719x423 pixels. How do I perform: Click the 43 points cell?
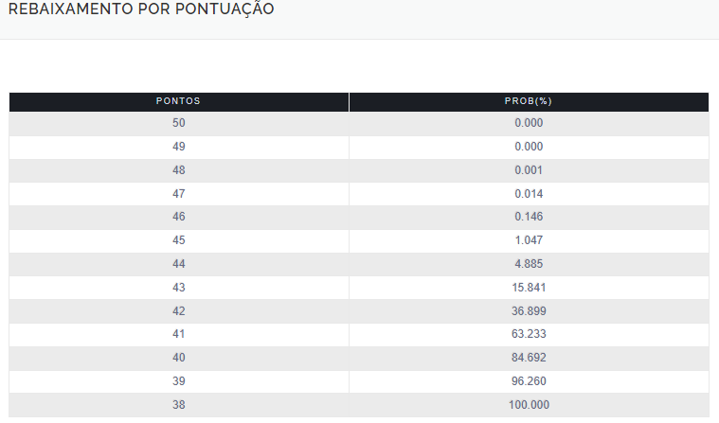179,288
